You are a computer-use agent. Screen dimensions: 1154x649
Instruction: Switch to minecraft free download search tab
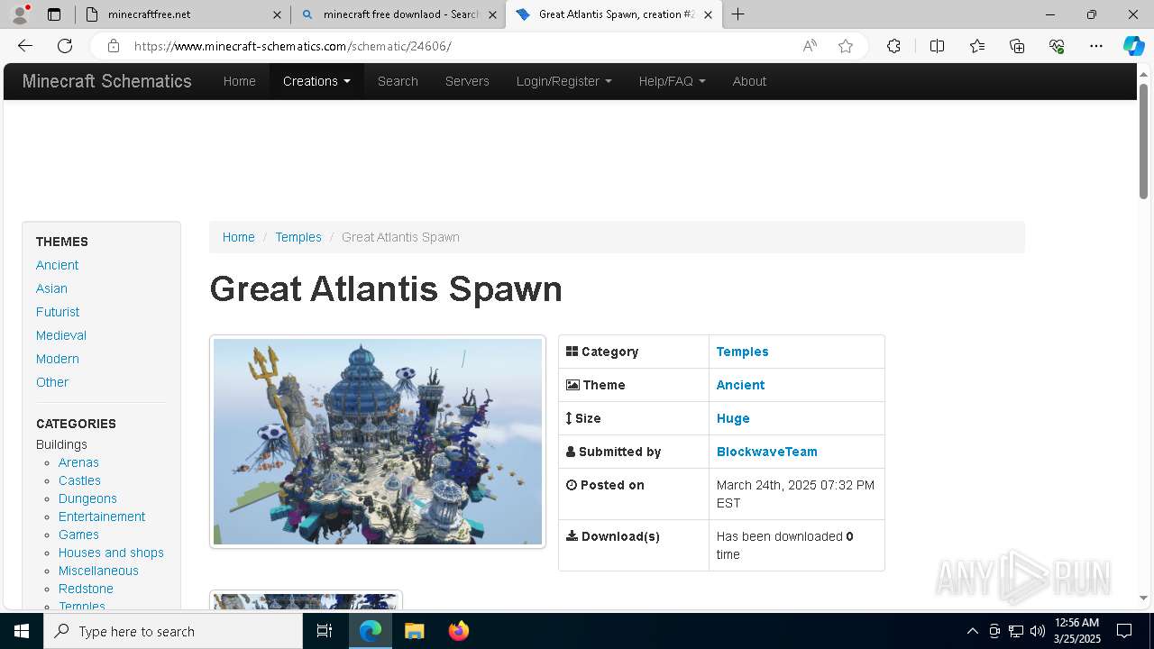(398, 14)
